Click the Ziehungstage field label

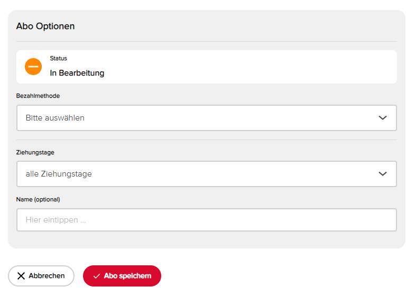coord(35,152)
